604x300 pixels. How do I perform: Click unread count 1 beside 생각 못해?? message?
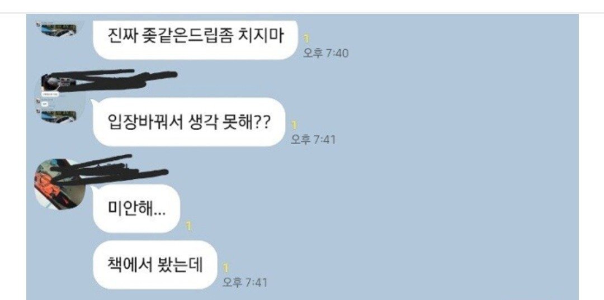coord(295,125)
